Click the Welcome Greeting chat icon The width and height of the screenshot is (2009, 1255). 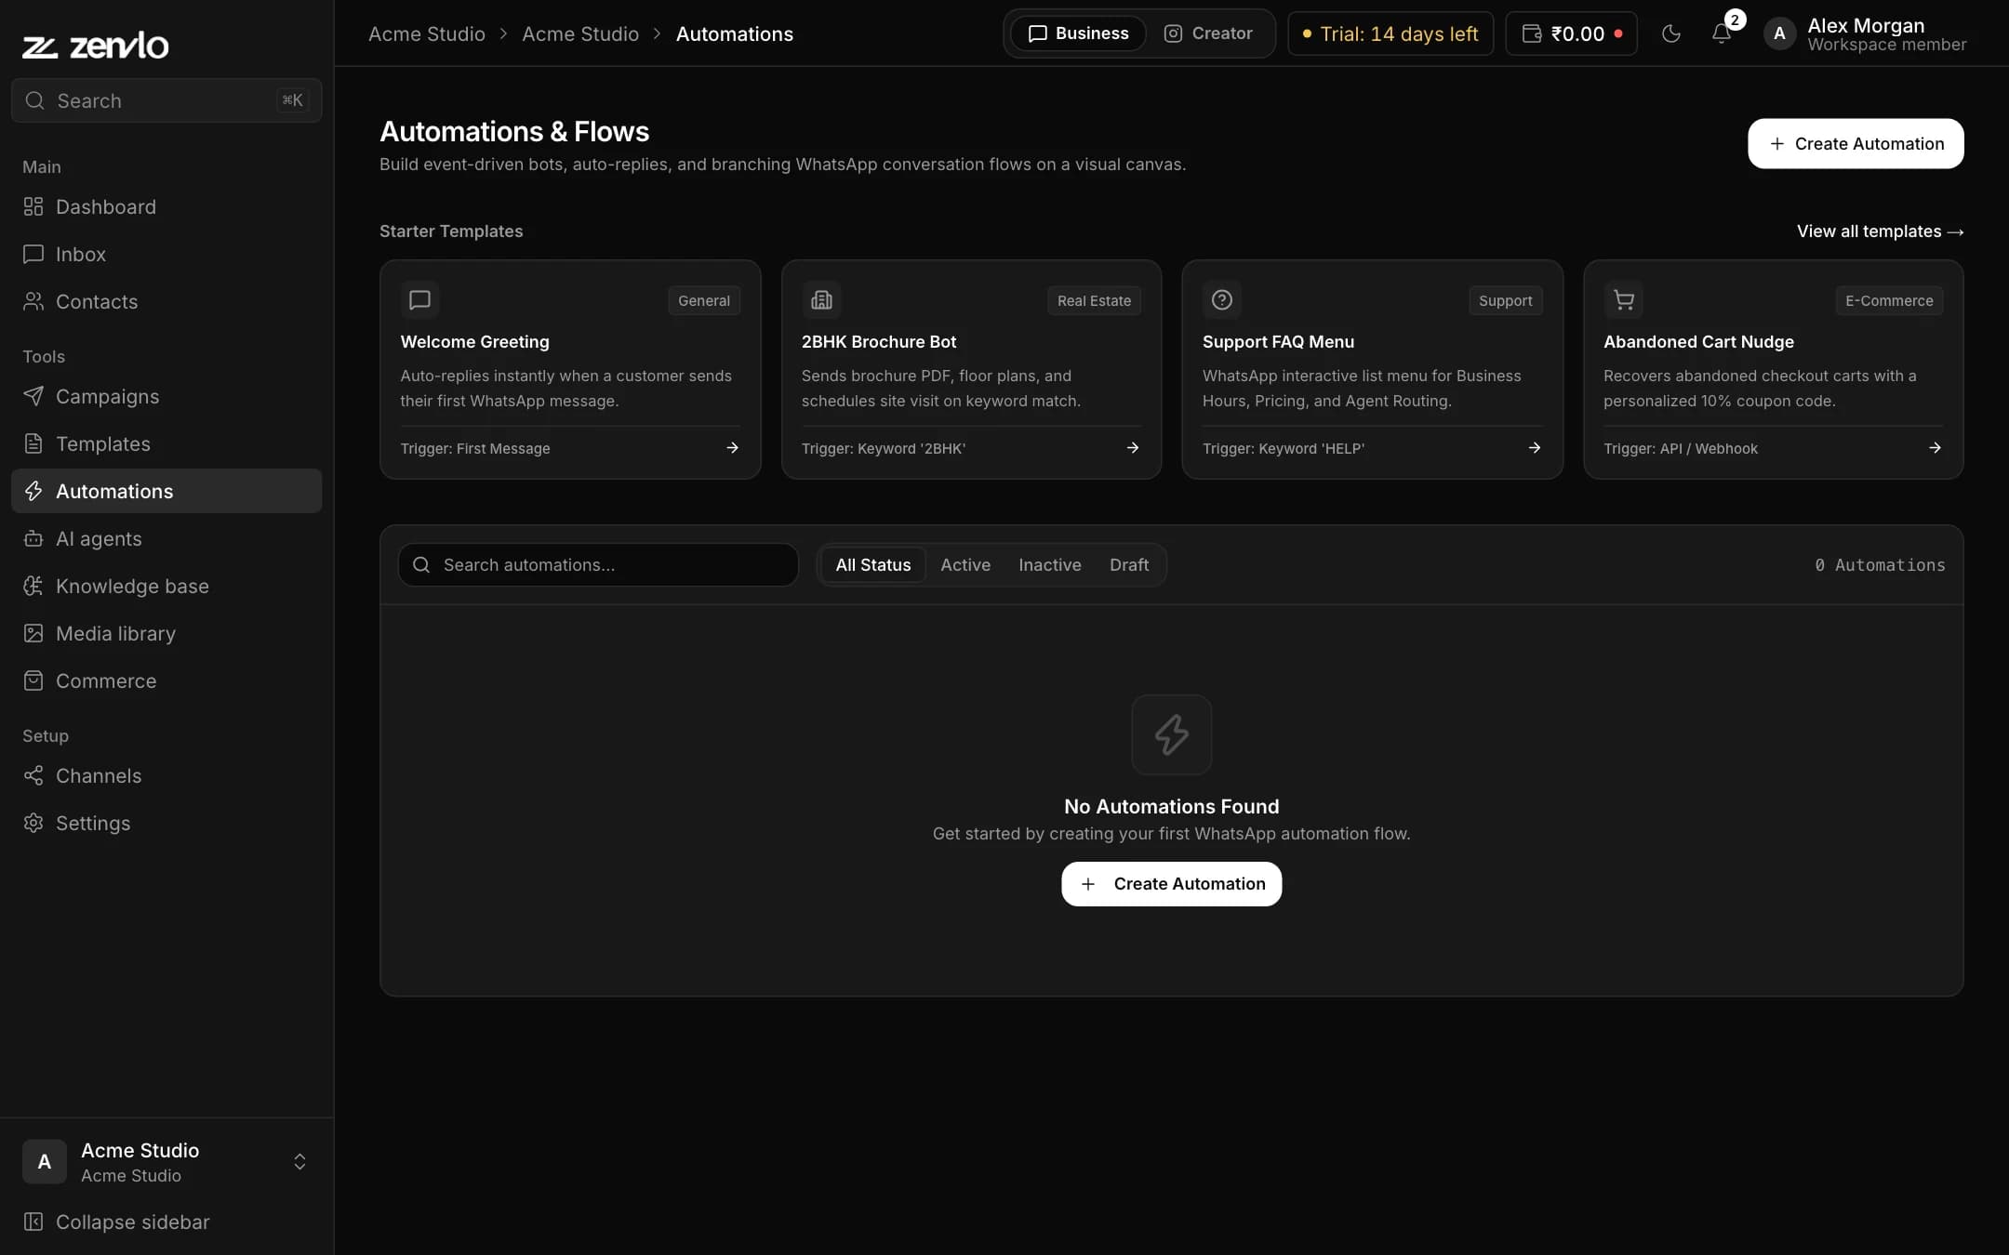[419, 300]
